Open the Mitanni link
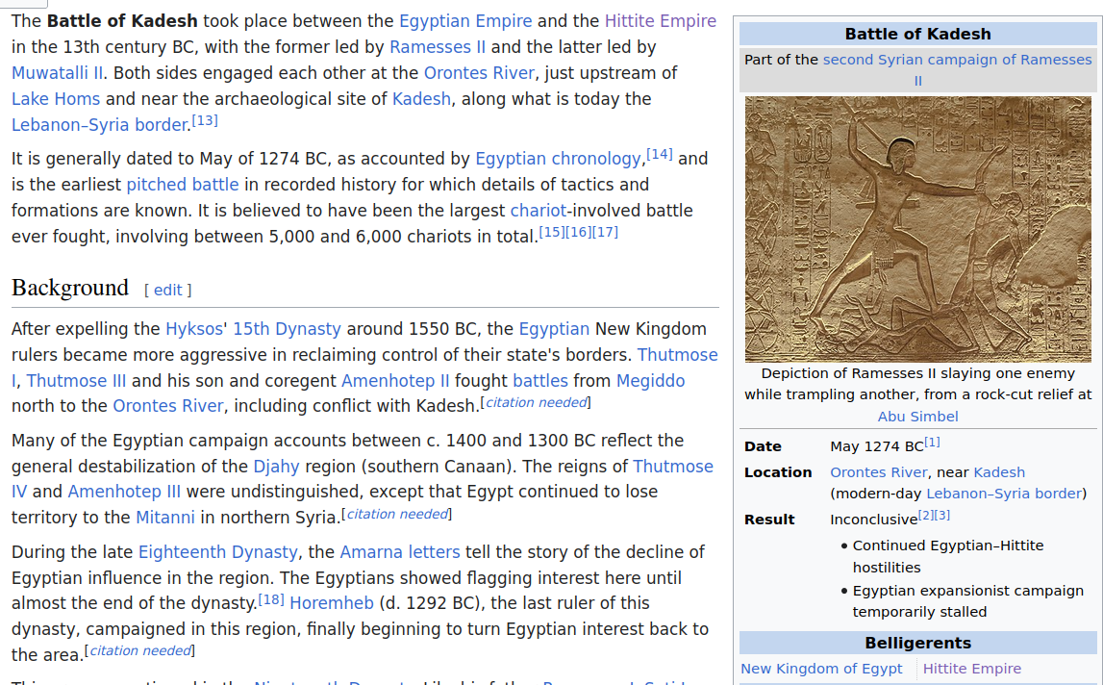Viewport: 1103px width, 685px height. click(x=165, y=519)
